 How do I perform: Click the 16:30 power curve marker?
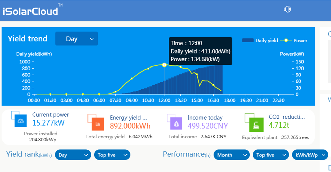click(213, 85)
